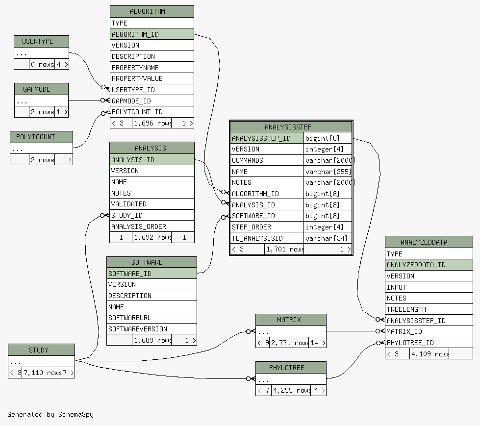The width and height of the screenshot is (480, 426).
Task: Click parents count '< 9' in MATRIX
Action: (x=263, y=343)
